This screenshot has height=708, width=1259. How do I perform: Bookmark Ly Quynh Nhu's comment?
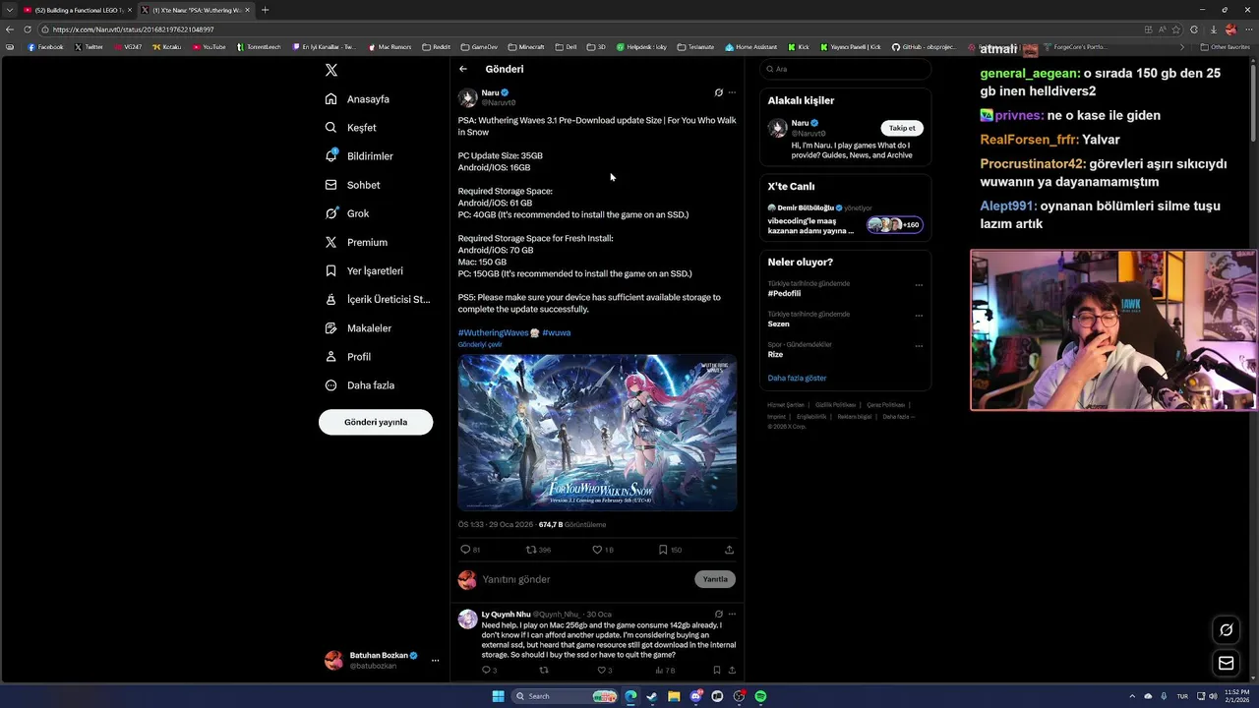(x=716, y=671)
